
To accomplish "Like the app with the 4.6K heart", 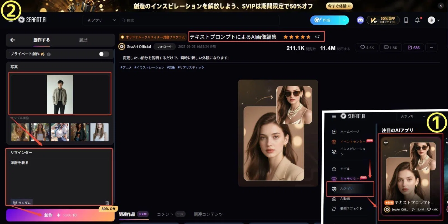I will (367, 48).
